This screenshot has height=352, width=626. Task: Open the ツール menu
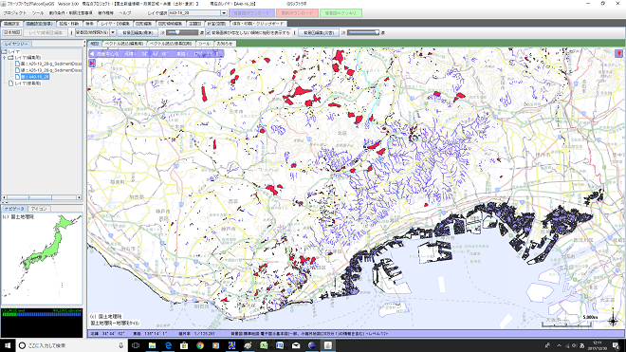point(38,13)
